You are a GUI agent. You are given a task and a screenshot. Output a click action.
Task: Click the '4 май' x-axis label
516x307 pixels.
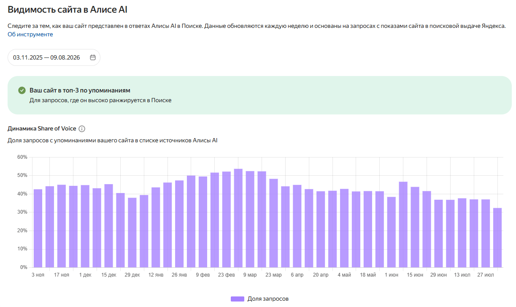pos(344,275)
